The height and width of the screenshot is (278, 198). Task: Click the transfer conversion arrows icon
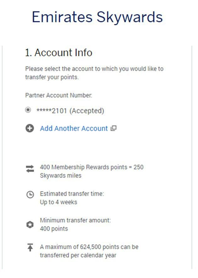30,169
